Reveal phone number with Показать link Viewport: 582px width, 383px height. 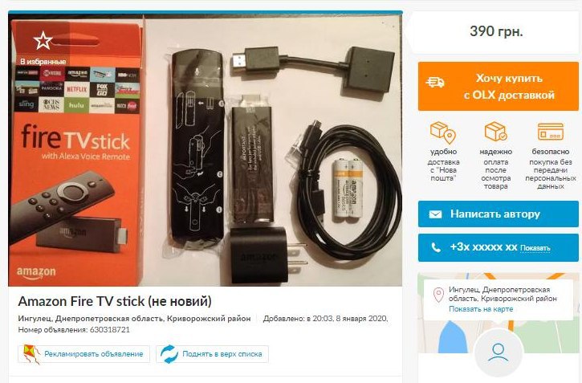[x=535, y=248]
